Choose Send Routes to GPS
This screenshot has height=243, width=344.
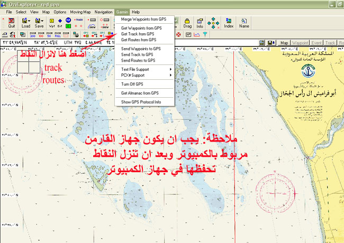(x=144, y=60)
